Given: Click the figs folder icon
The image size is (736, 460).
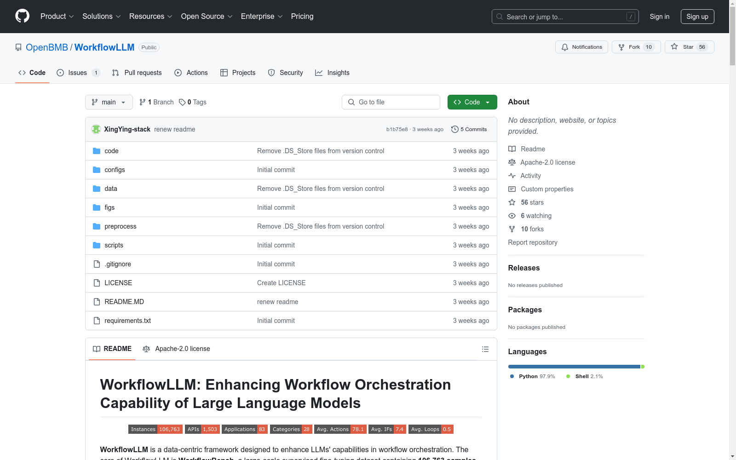Looking at the screenshot, I should 97,207.
